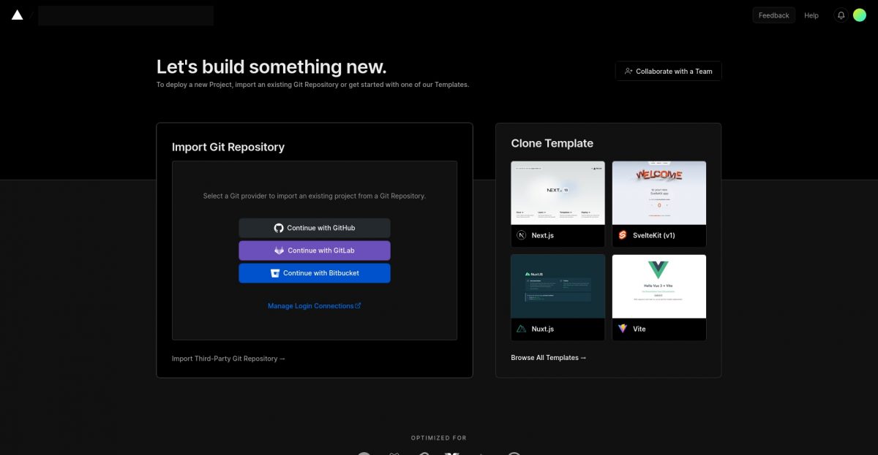Continue with GitLab

315,251
